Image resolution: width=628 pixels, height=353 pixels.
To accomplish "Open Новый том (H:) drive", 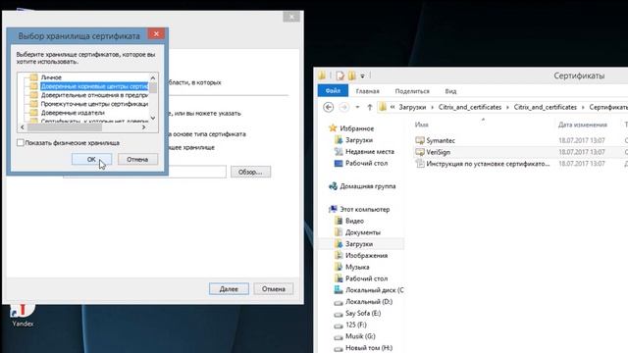I will (369, 348).
